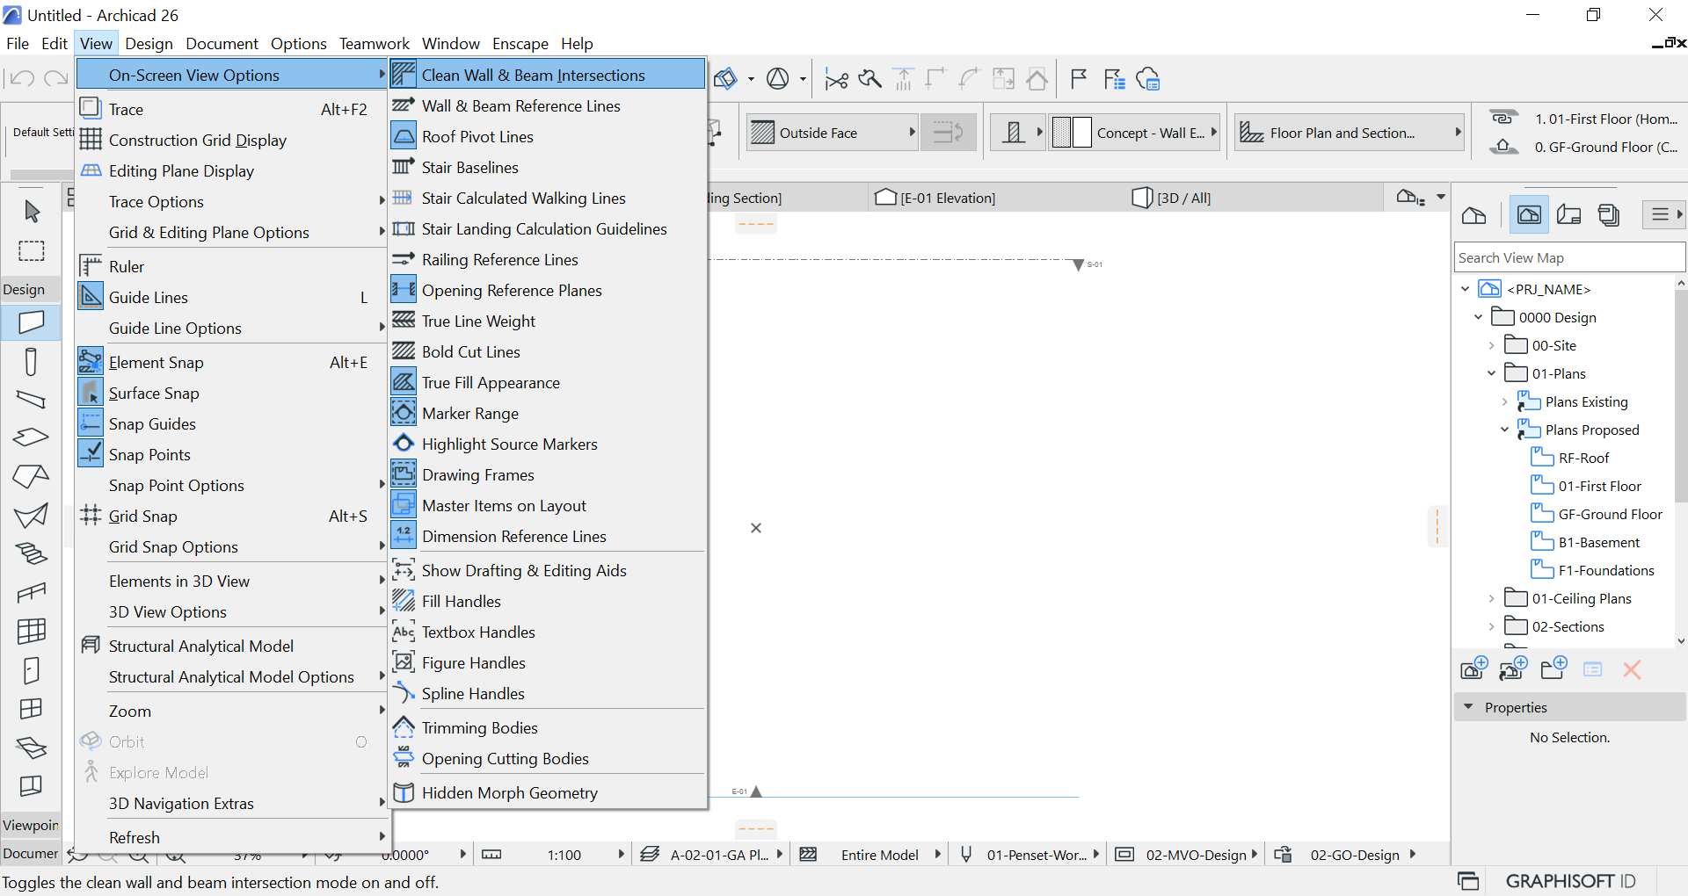Select the Marquee tool

(x=32, y=251)
